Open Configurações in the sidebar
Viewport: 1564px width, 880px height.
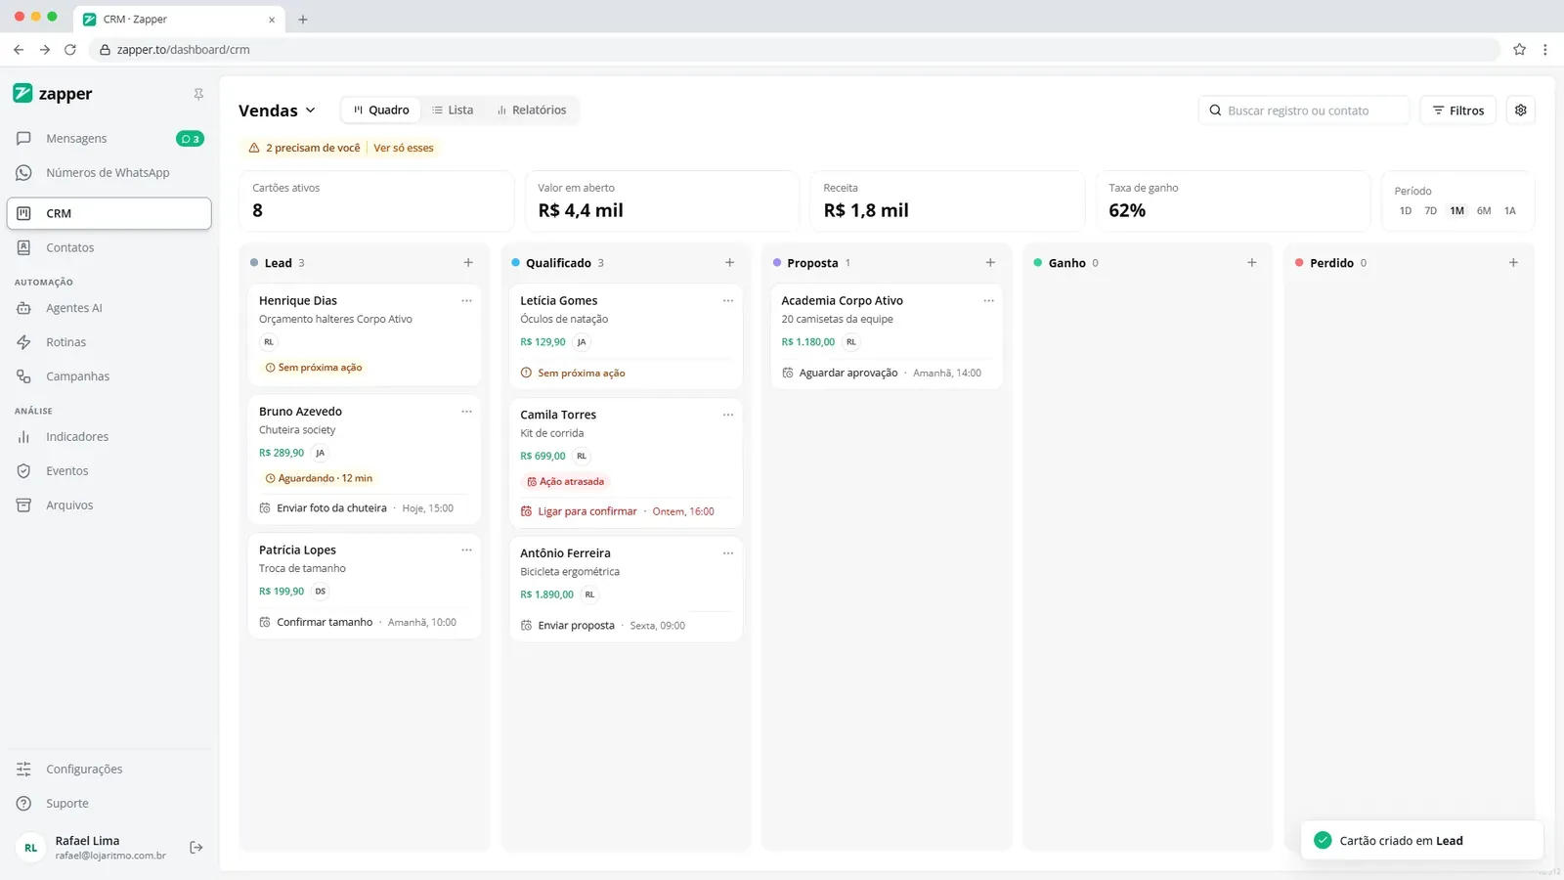pyautogui.click(x=109, y=770)
